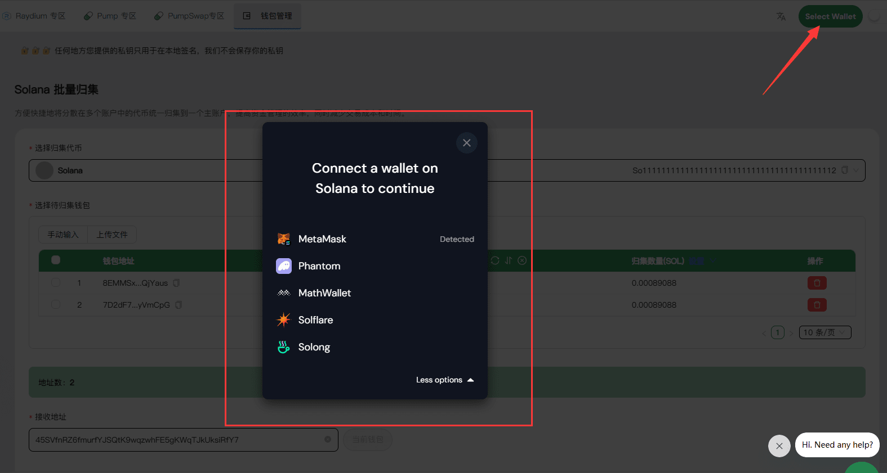Viewport: 887px width, 473px height.
Task: Check the row for wallet 8EMMSx...QjYaus
Action: (x=56, y=282)
